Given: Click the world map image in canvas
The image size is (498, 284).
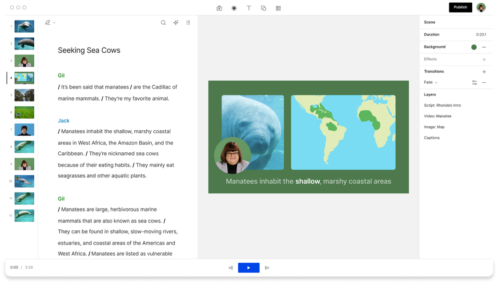Looking at the screenshot, I should 343,132.
